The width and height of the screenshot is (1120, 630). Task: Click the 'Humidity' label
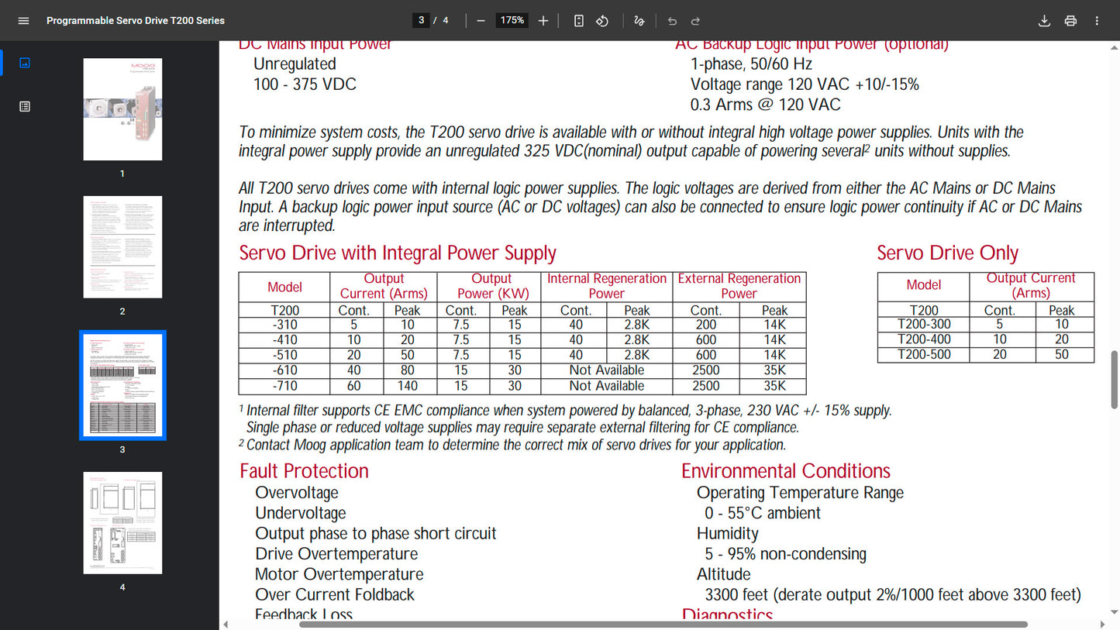(x=728, y=534)
